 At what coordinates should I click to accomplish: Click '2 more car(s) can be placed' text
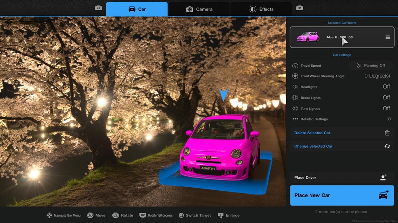(342, 212)
